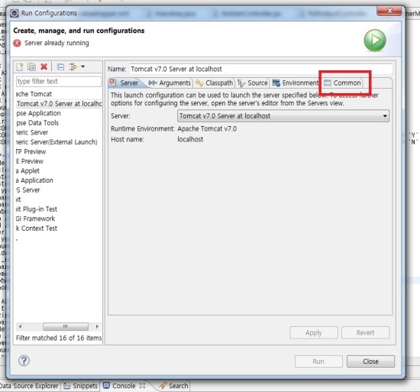Select J2EE Preview configuration type
The width and height of the screenshot is (420, 392).
pos(30,161)
